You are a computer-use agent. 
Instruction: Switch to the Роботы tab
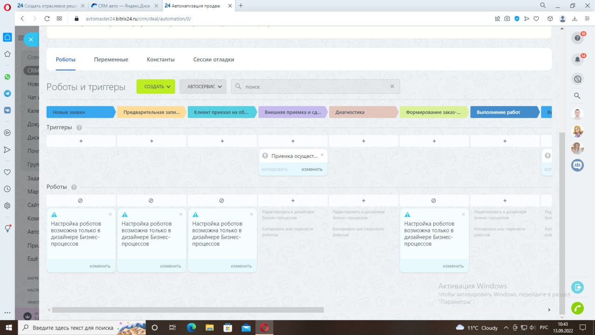pos(66,60)
